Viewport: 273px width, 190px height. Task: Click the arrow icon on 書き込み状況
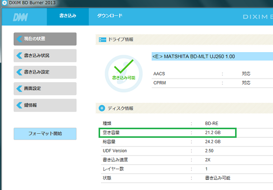point(19,56)
